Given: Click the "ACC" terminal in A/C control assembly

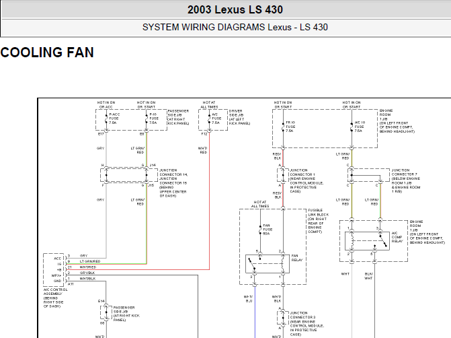Looking at the screenshot, I should click(x=58, y=259).
